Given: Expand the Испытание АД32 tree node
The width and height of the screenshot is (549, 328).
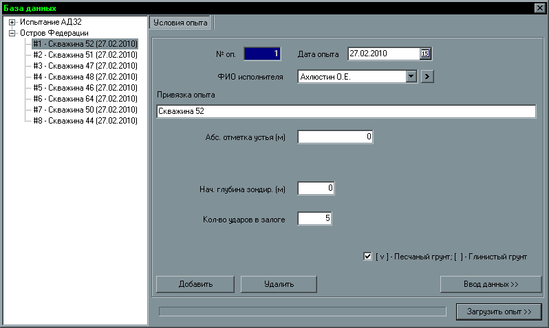Looking at the screenshot, I should pyautogui.click(x=12, y=23).
